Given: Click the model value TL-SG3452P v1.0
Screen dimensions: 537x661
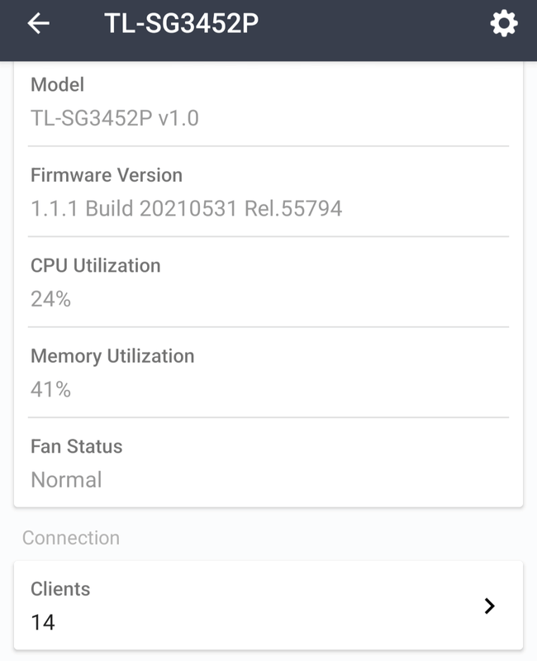Looking at the screenshot, I should [114, 118].
